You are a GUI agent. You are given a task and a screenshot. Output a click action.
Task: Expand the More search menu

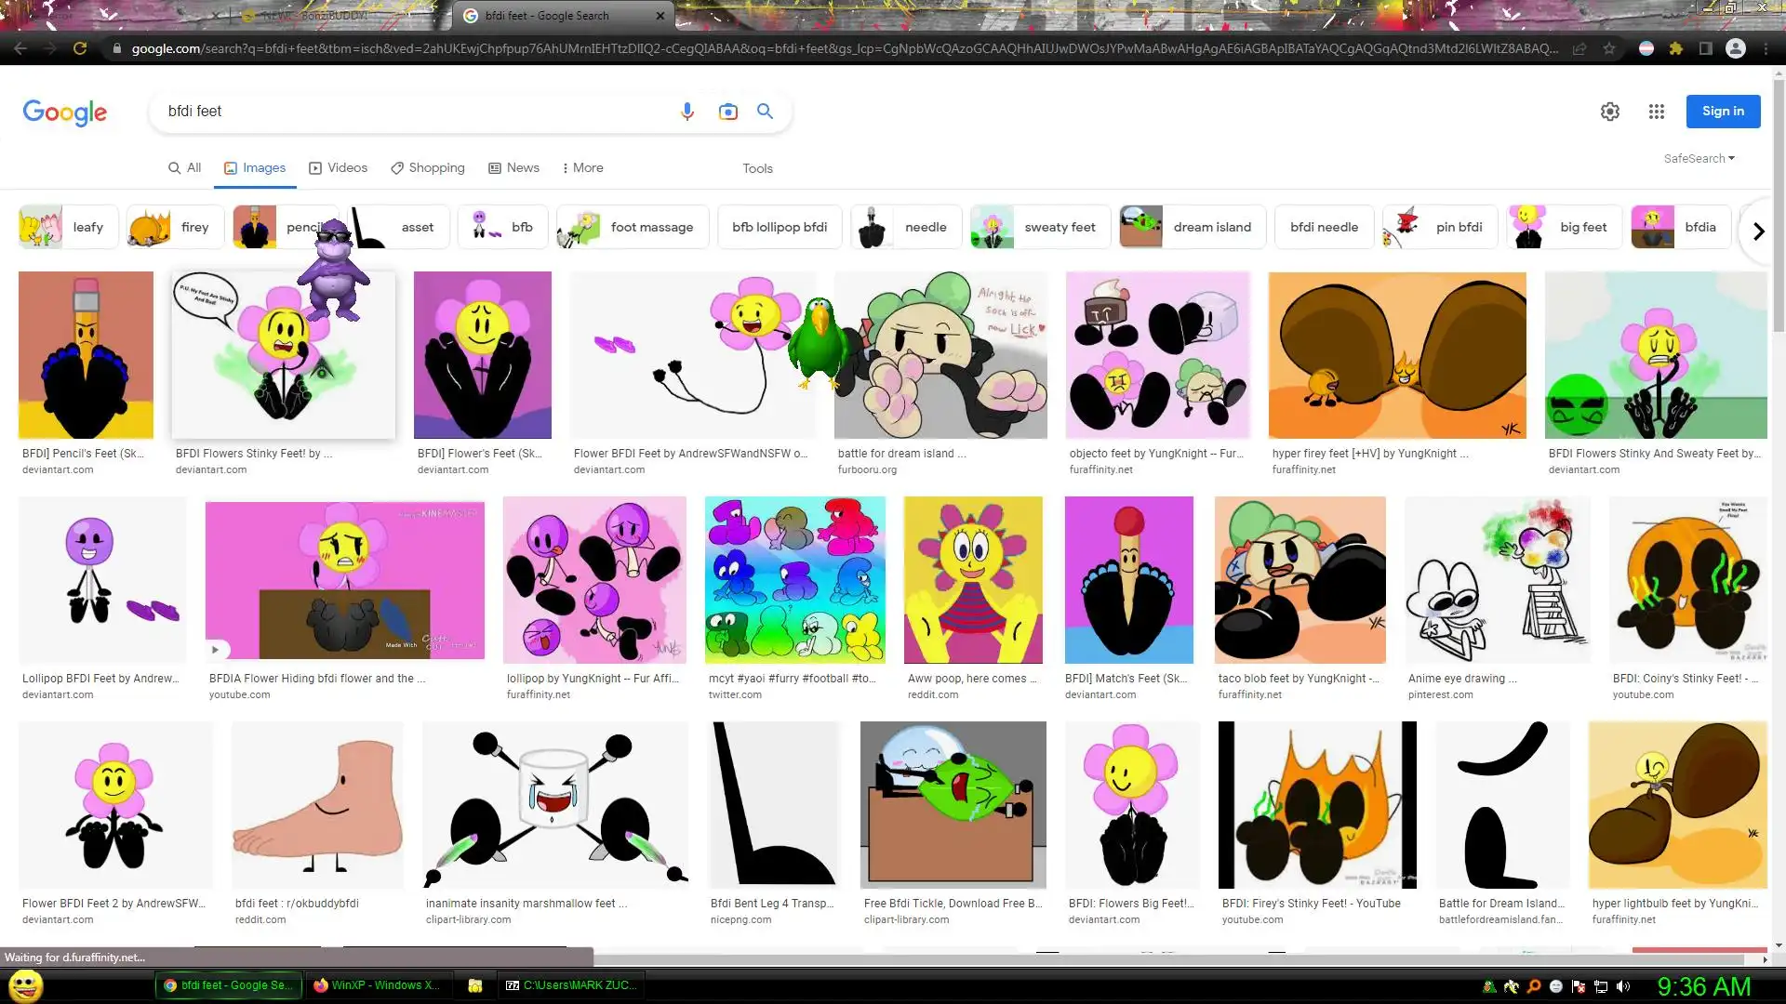(x=582, y=168)
